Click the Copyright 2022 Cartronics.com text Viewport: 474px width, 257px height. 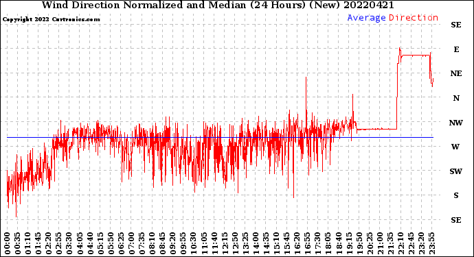click(51, 20)
